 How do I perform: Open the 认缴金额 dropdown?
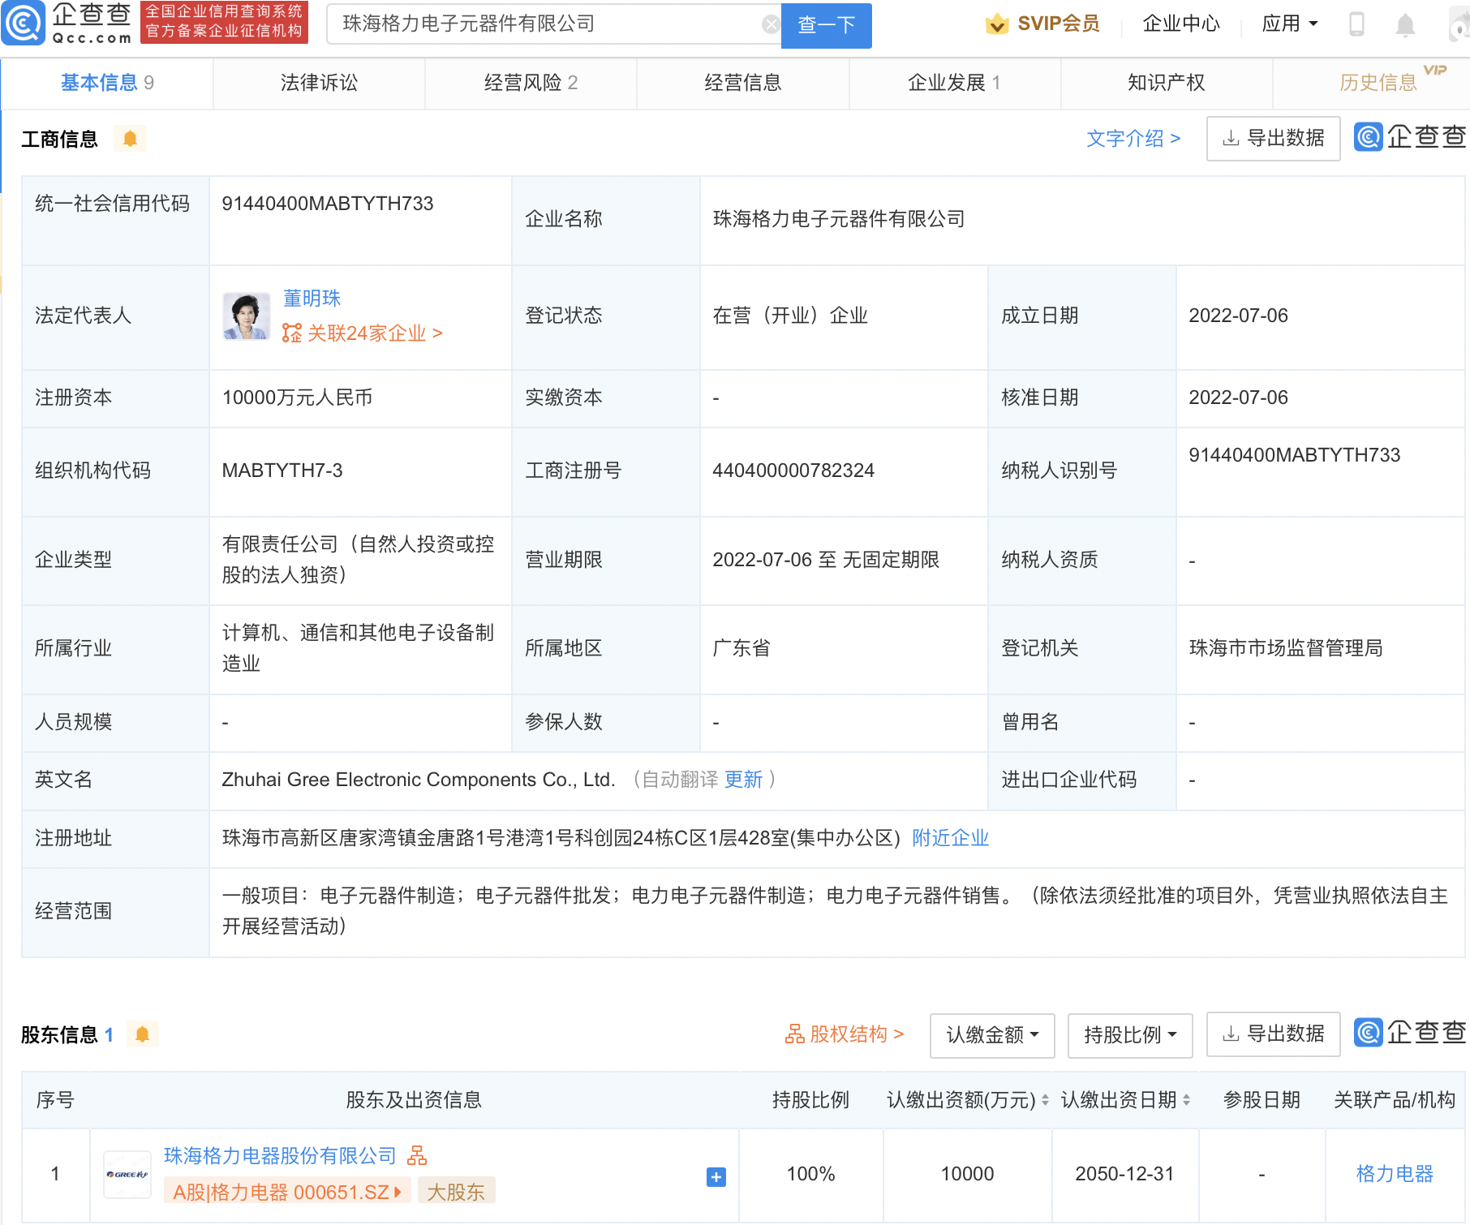pyautogui.click(x=992, y=1035)
